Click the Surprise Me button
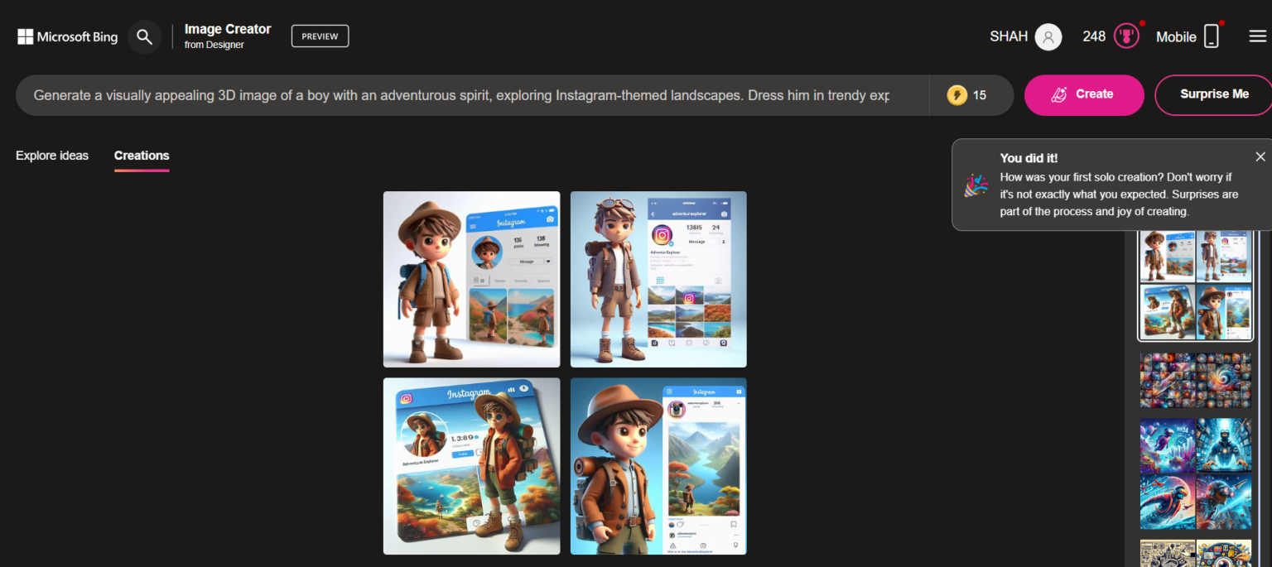 click(1212, 94)
